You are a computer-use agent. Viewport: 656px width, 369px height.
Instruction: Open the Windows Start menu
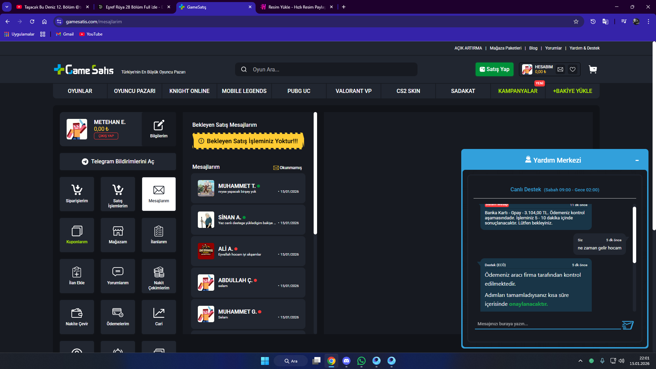click(x=265, y=361)
